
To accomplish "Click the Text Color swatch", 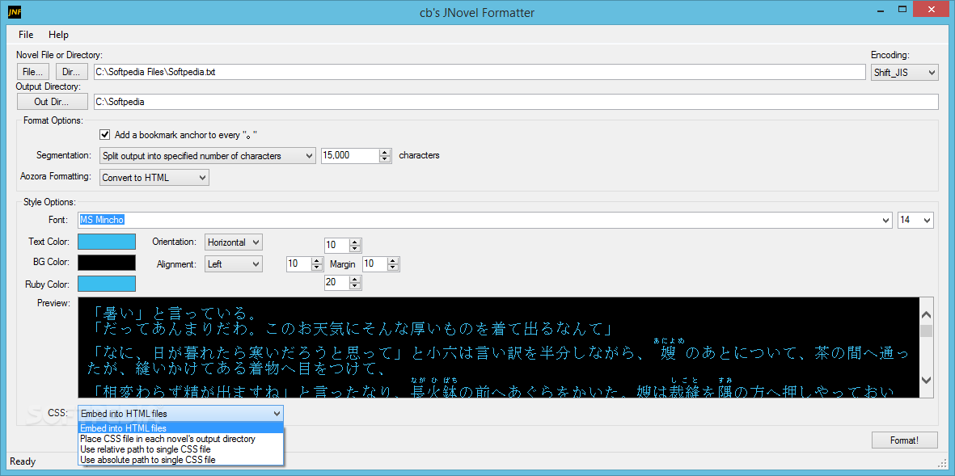I will click(107, 242).
